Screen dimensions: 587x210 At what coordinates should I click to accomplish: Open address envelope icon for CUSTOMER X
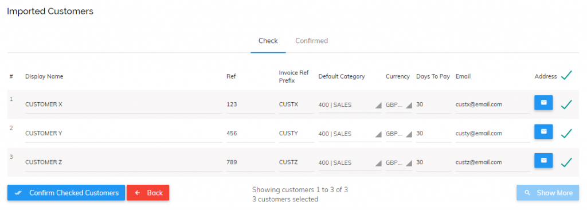tap(543, 103)
